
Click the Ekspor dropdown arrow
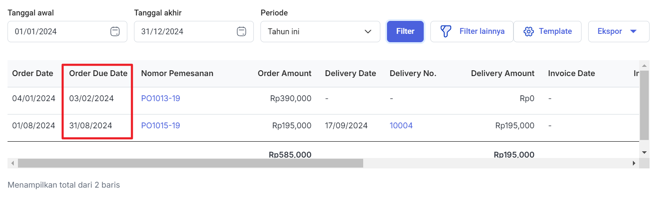click(x=633, y=31)
